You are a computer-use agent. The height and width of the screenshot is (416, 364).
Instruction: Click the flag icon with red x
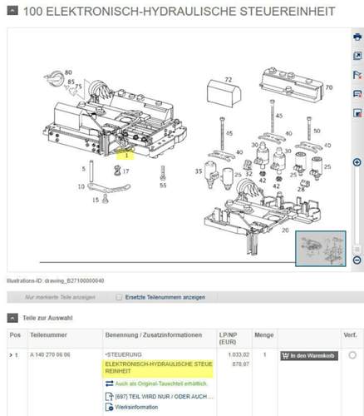357,75
